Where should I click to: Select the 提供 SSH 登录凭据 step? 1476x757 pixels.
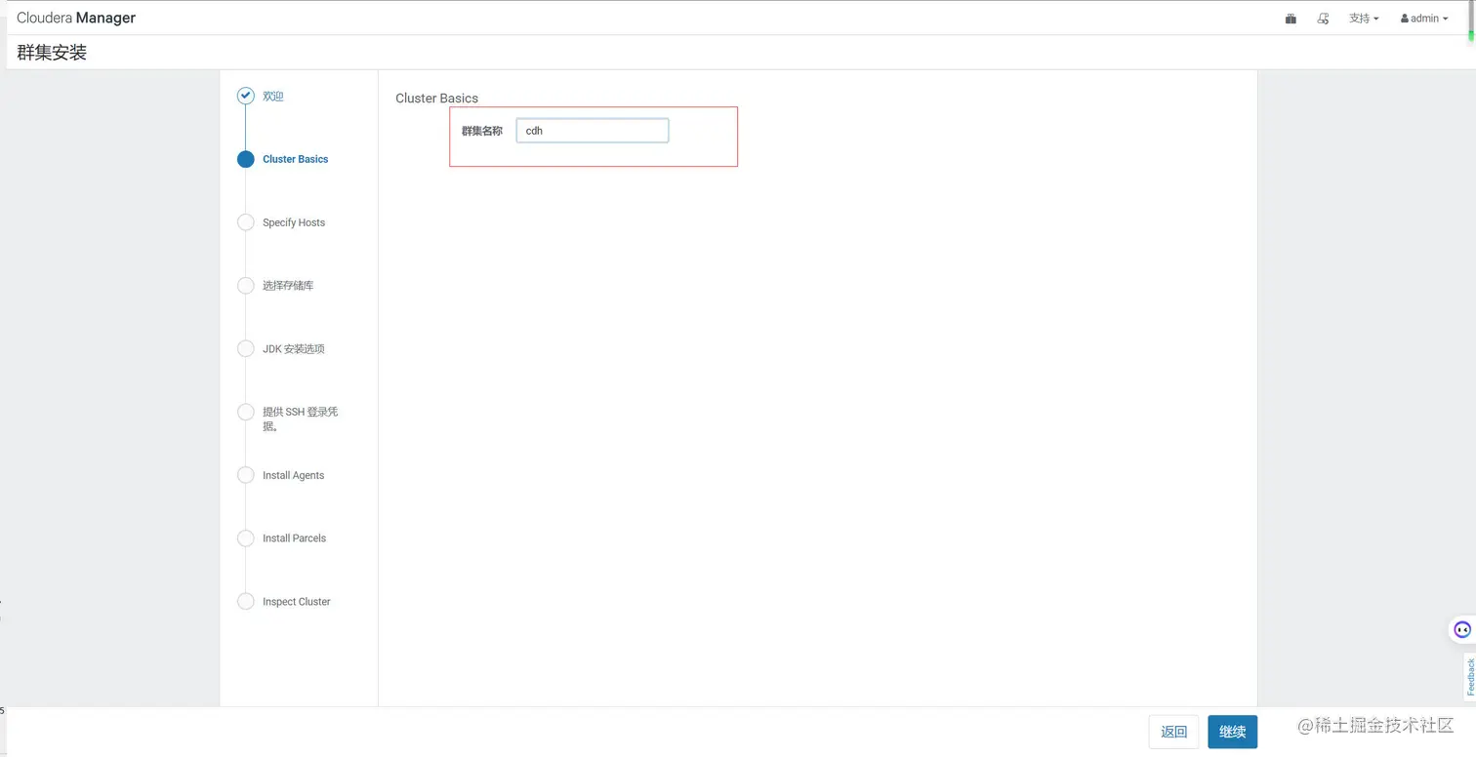pos(300,418)
